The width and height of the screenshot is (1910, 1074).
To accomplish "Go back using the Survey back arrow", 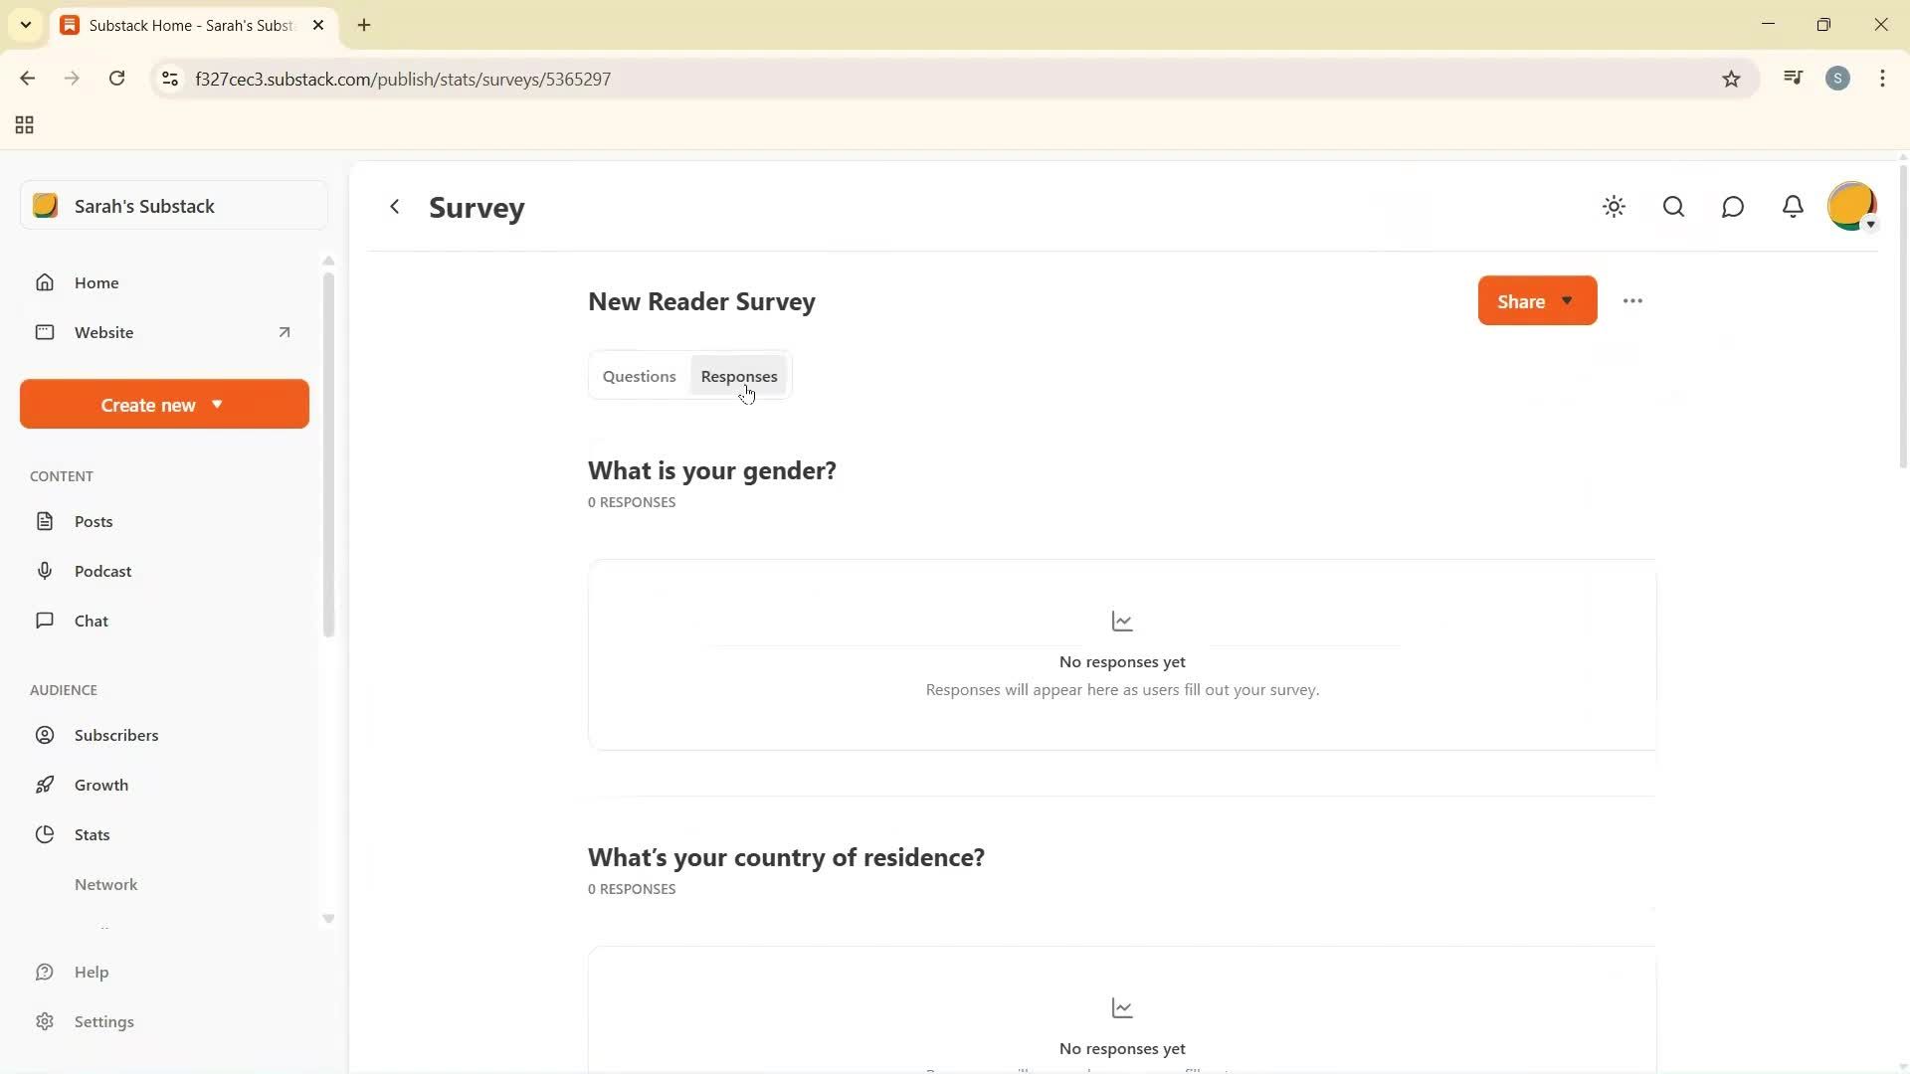I will pos(395,207).
